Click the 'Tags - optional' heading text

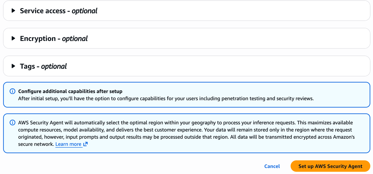pyautogui.click(x=43, y=66)
